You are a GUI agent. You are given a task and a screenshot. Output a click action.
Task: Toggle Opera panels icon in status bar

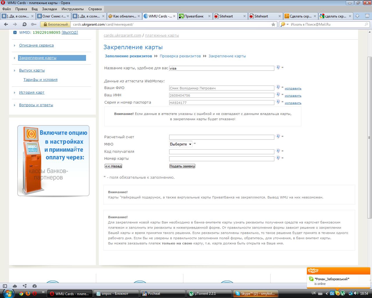[x=4, y=286]
